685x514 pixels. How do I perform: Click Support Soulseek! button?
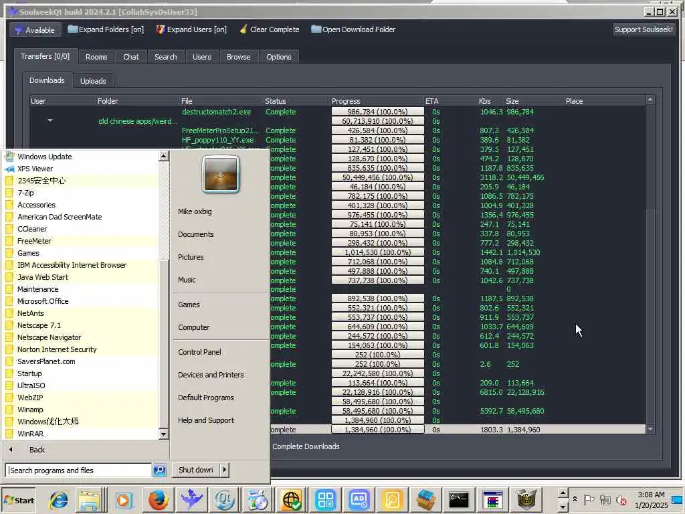tap(644, 29)
